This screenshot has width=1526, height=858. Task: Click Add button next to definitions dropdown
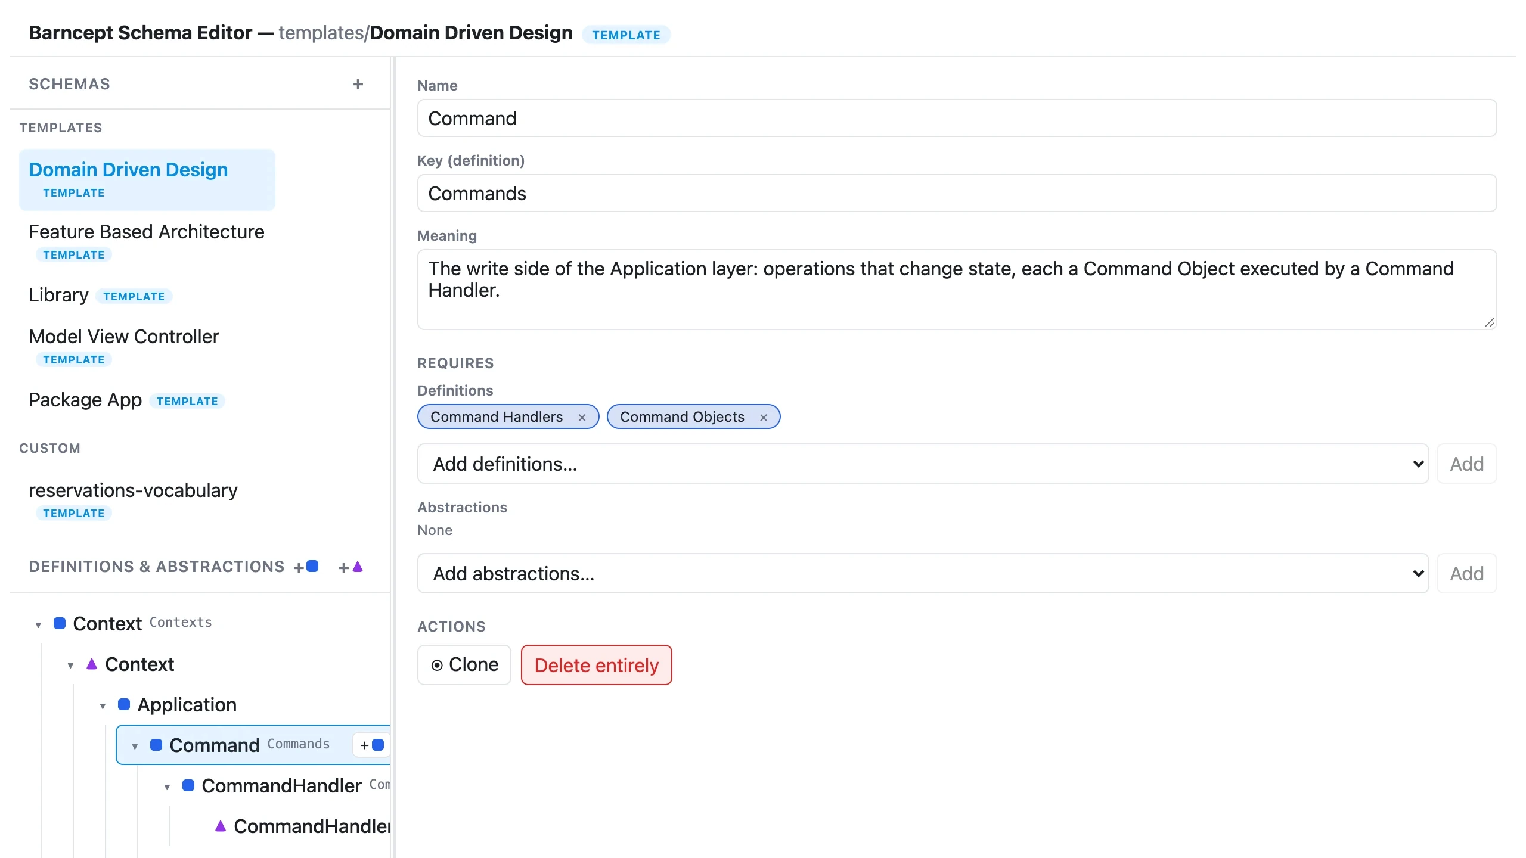[x=1466, y=464]
